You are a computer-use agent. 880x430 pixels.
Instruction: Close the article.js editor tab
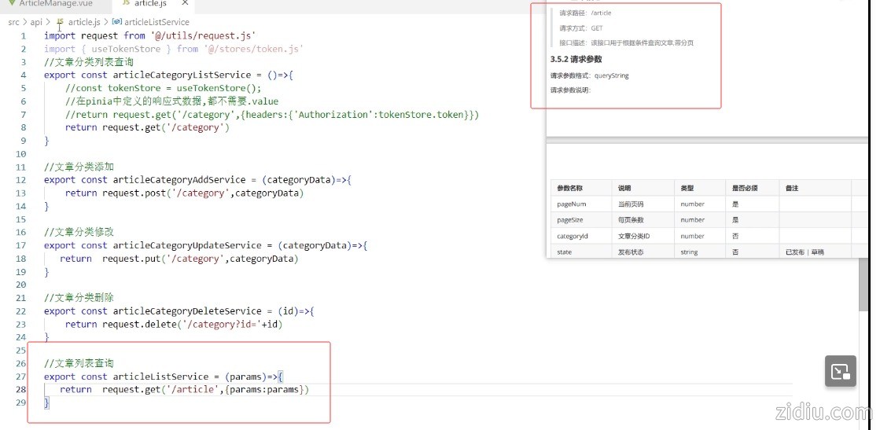coord(183,4)
